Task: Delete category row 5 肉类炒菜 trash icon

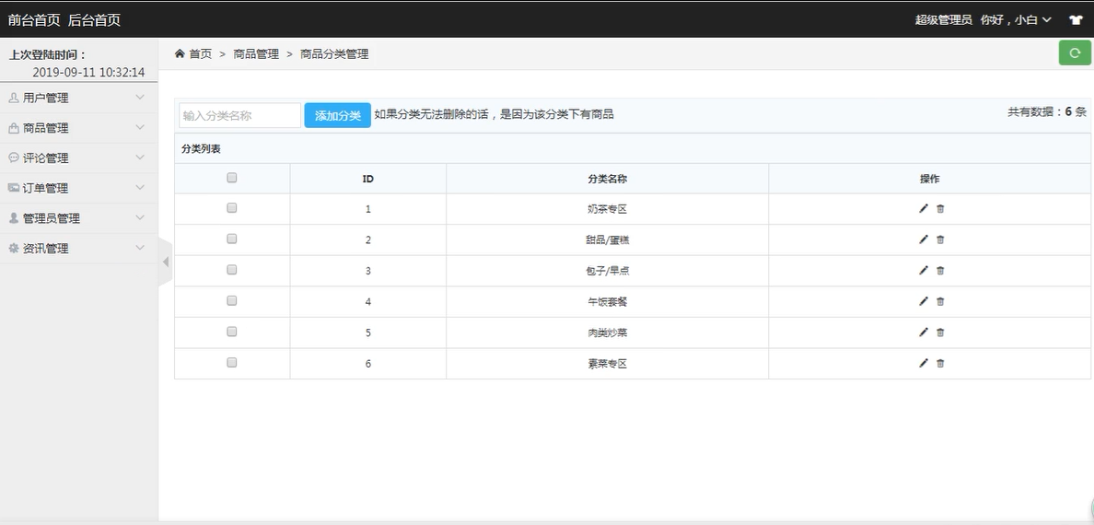Action: (x=940, y=332)
